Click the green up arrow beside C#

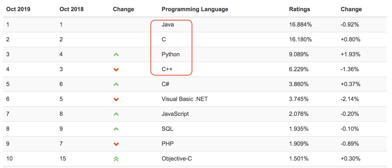tap(116, 84)
